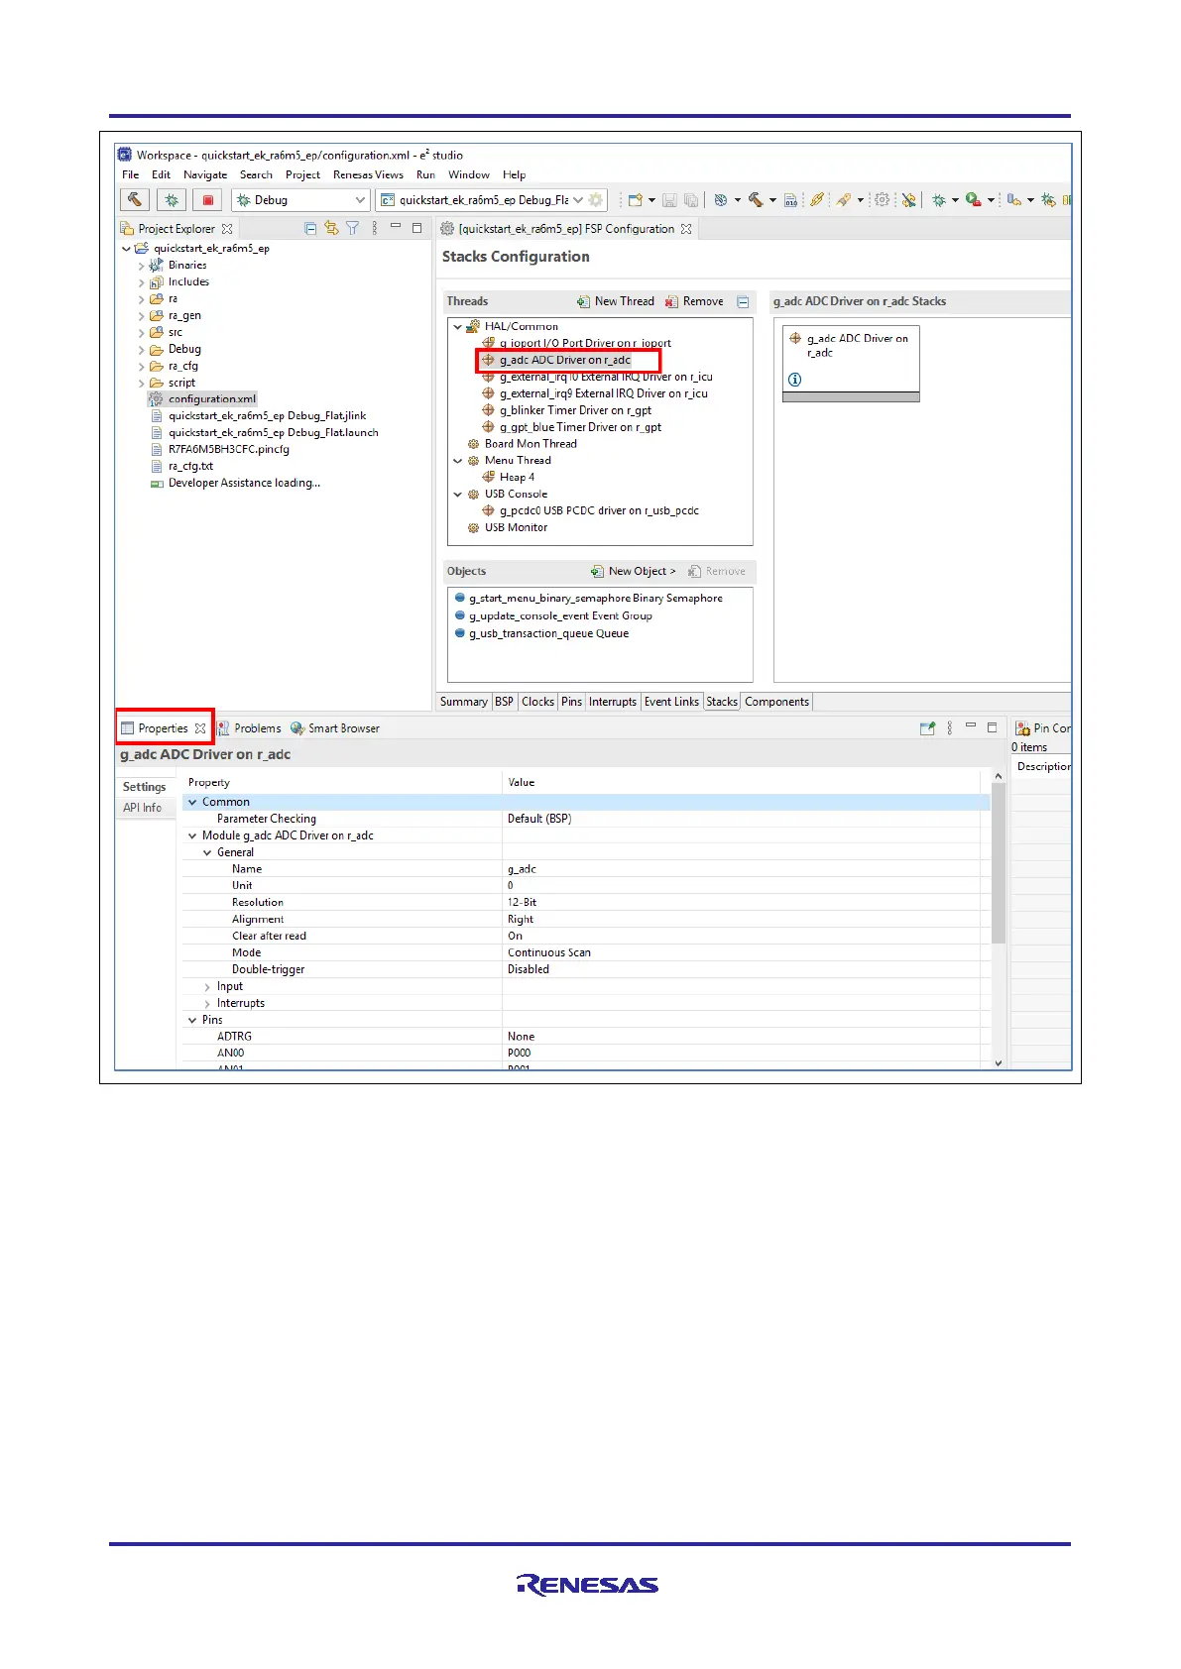This screenshot has width=1181, height=1669.
Task: Click the info icon on g_adc stack block
Action: [794, 380]
